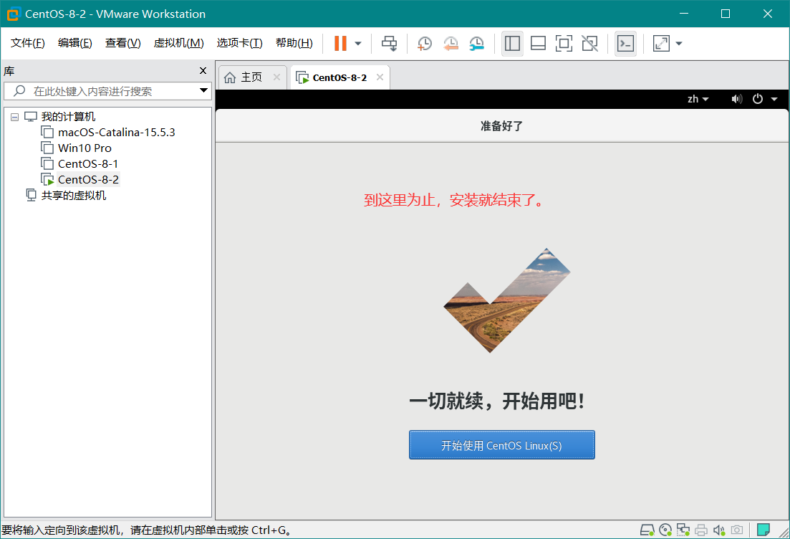The width and height of the screenshot is (790, 539).
Task: Click the library search input field
Action: 100,91
